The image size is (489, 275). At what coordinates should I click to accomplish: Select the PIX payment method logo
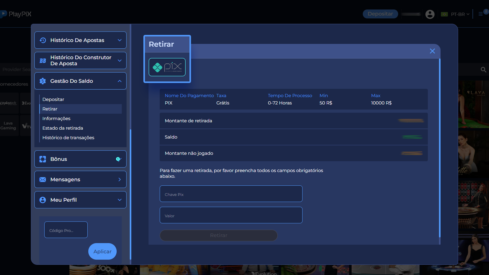click(167, 67)
